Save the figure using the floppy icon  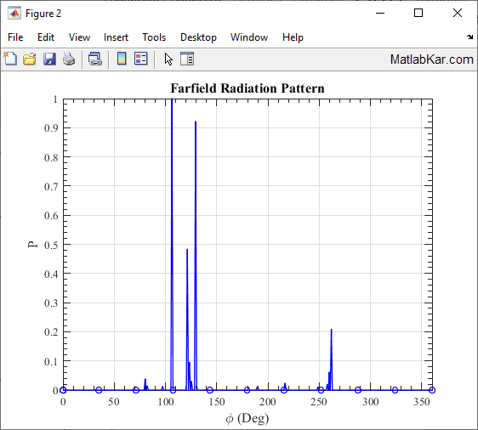point(49,59)
